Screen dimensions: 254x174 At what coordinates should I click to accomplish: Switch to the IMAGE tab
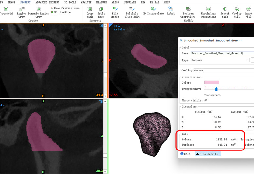pyautogui.click(x=11, y=2)
